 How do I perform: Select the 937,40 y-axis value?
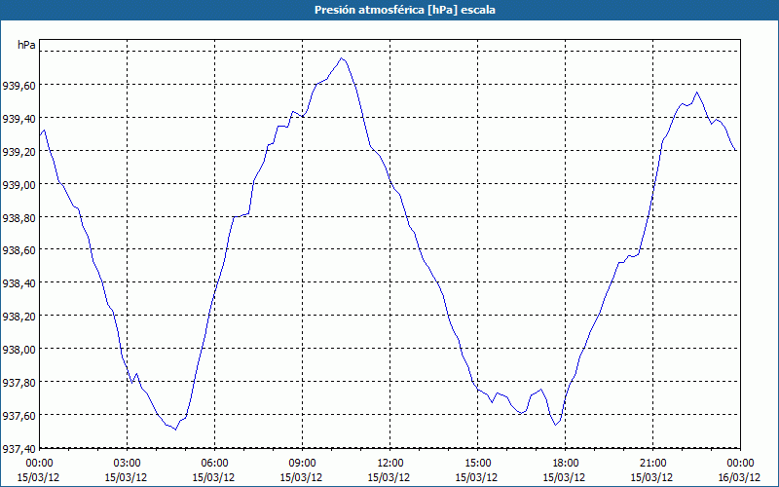[19, 449]
